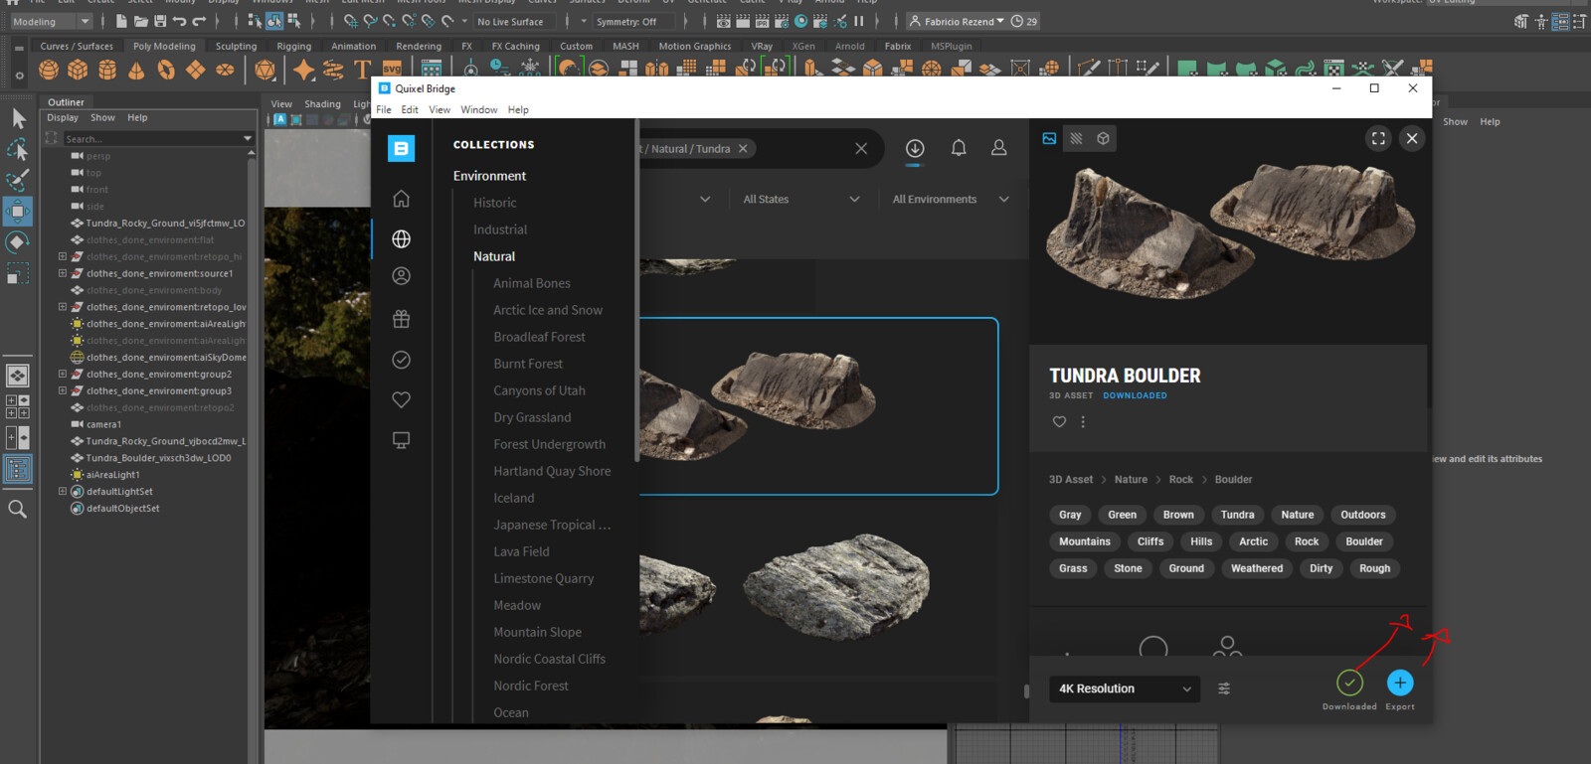The height and width of the screenshot is (764, 1591).
Task: Remove the Natural / Tundra search filter chip
Action: [x=743, y=149]
